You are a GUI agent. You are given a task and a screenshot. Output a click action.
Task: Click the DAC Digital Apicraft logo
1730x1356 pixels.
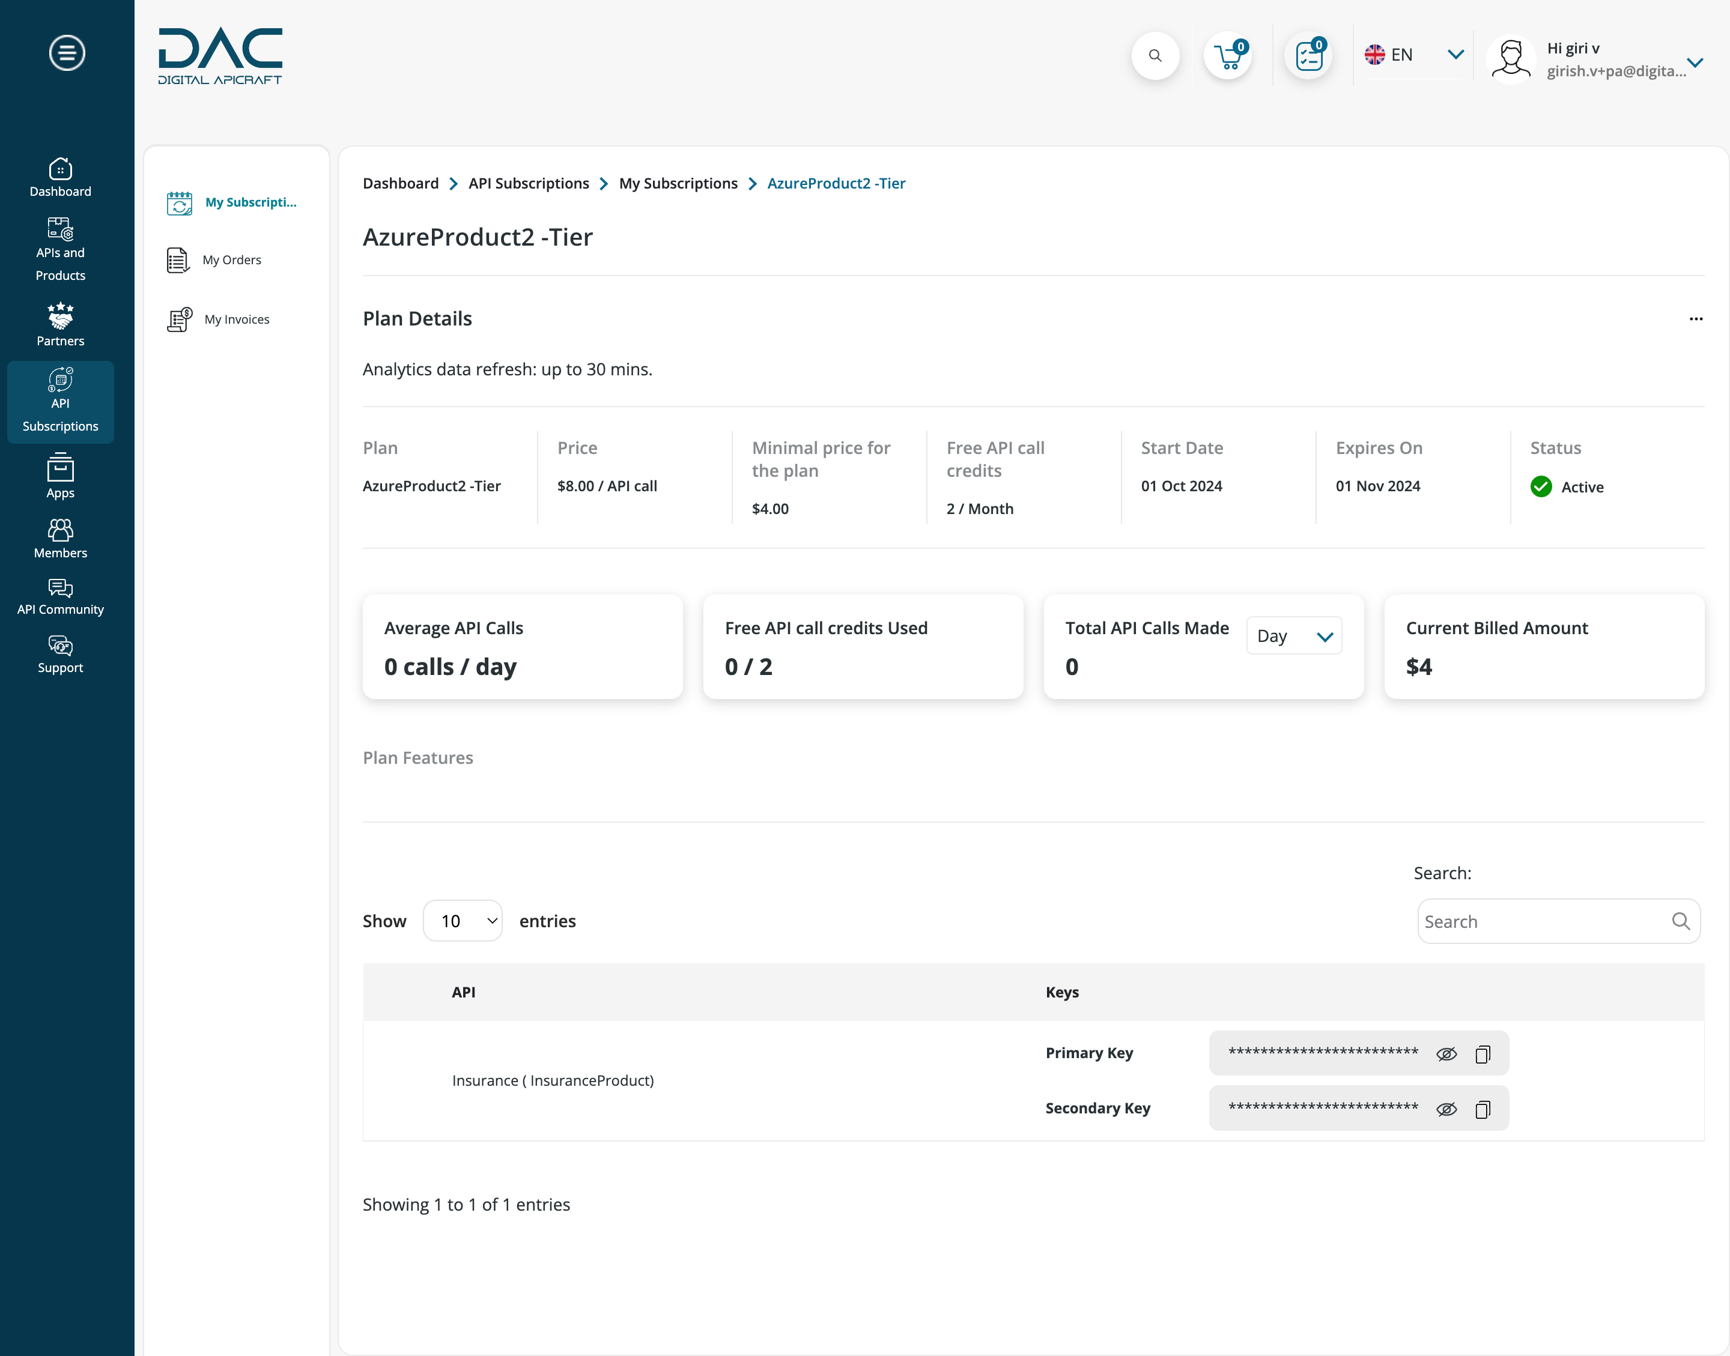pyautogui.click(x=220, y=56)
